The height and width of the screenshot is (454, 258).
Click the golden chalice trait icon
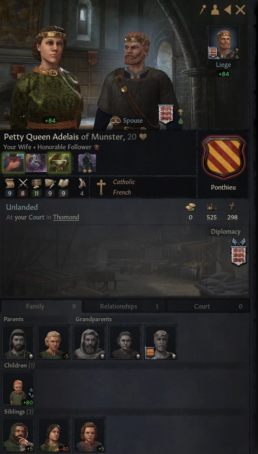(x=59, y=163)
